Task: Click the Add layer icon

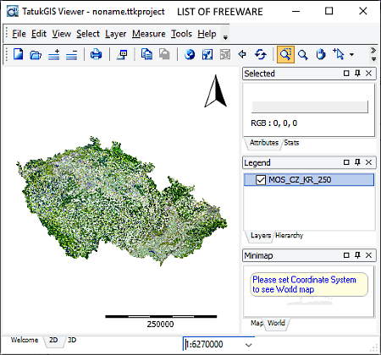Action: tap(53, 55)
